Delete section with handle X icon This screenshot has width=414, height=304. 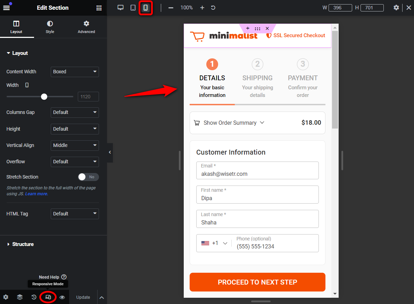(267, 28)
